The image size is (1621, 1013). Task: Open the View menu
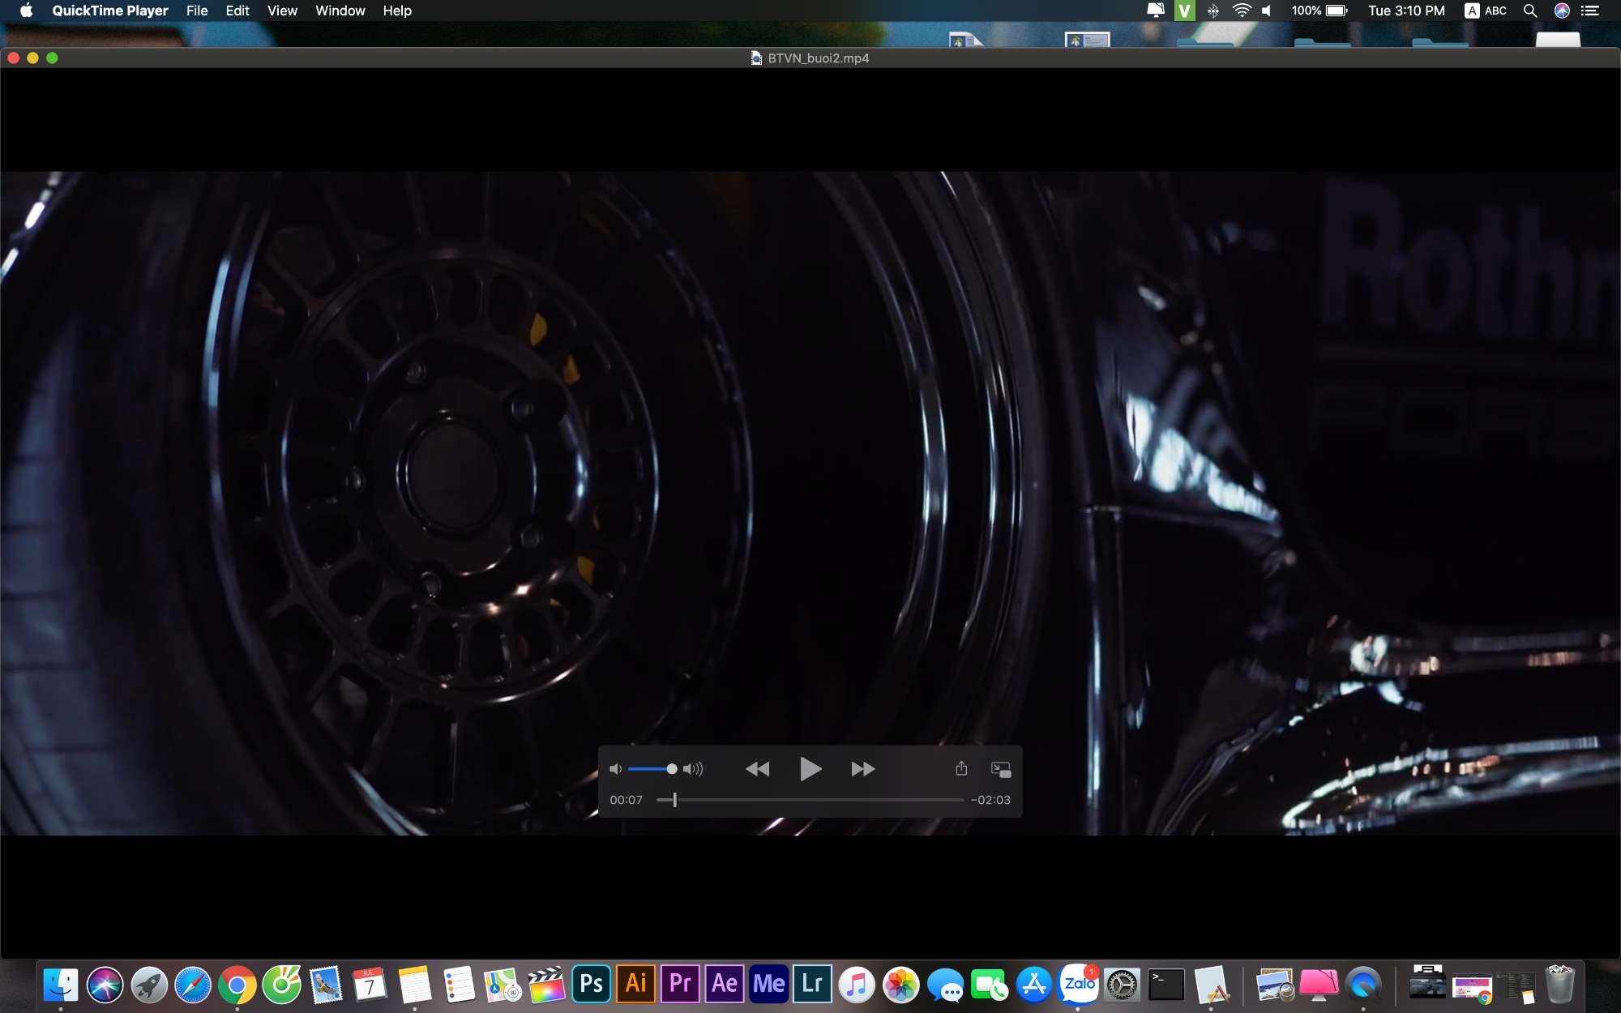tap(282, 11)
